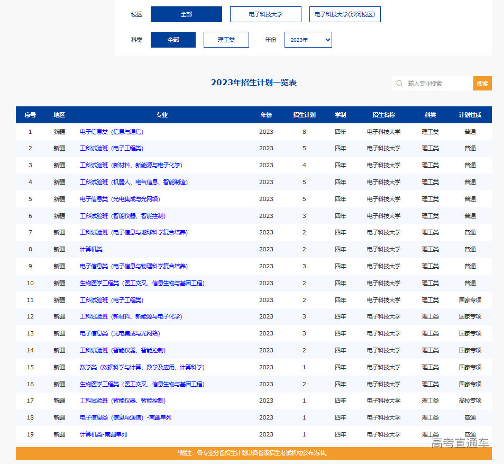Select 全部 subject category filter

pos(173,40)
